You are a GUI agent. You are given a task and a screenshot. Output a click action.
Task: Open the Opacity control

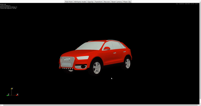click(90, 2)
